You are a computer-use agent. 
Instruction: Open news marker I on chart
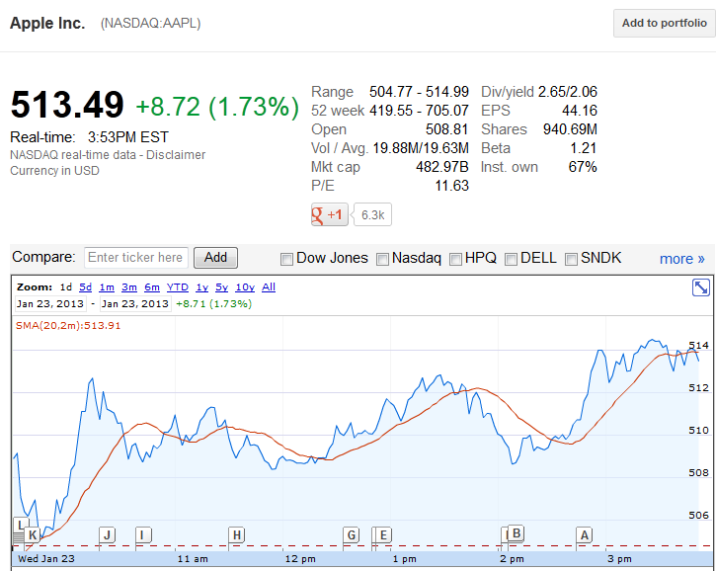[143, 534]
